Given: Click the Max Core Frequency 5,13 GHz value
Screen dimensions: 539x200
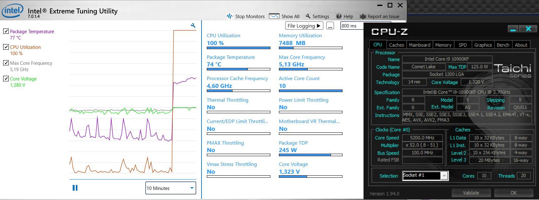Looking at the screenshot, I should pyautogui.click(x=291, y=64).
